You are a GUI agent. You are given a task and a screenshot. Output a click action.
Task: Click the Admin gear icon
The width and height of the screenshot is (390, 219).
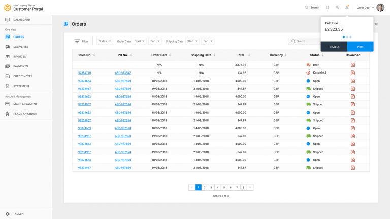pyautogui.click(x=7, y=214)
